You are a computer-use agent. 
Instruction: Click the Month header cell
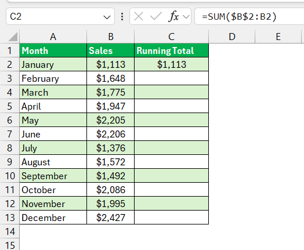click(x=53, y=50)
